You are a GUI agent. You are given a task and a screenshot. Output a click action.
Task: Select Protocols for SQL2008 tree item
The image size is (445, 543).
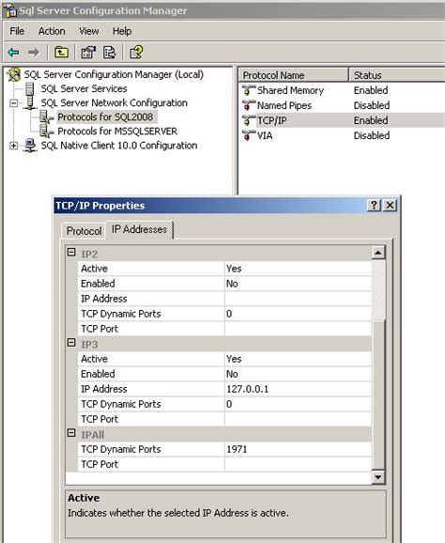click(105, 117)
